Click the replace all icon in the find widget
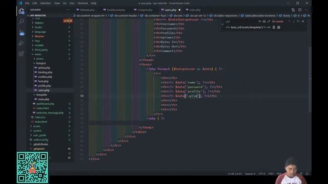This screenshot has width=328, height=184. (x=279, y=27)
